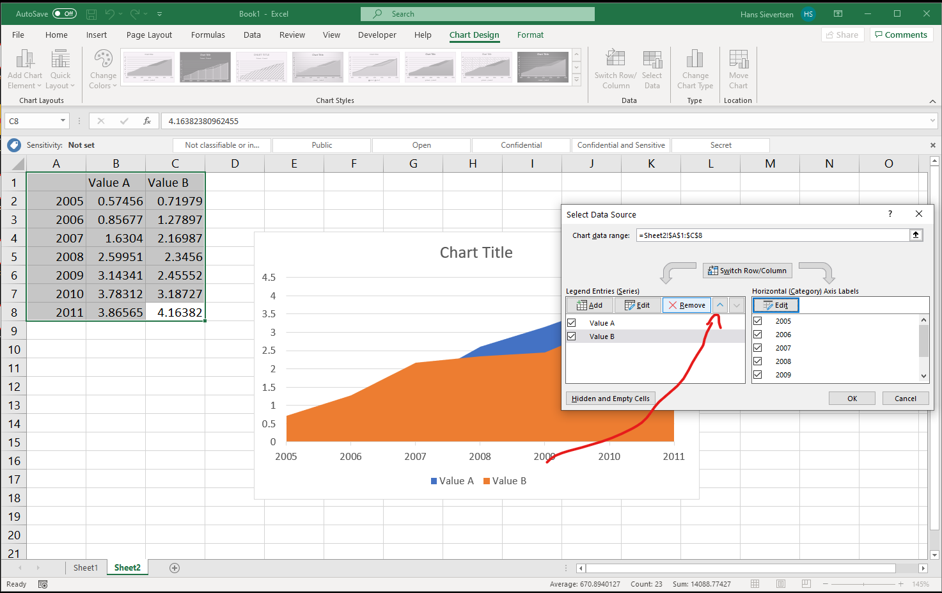Viewport: 942px width, 593px height.
Task: Click the Save icon in title bar
Action: coord(91,13)
